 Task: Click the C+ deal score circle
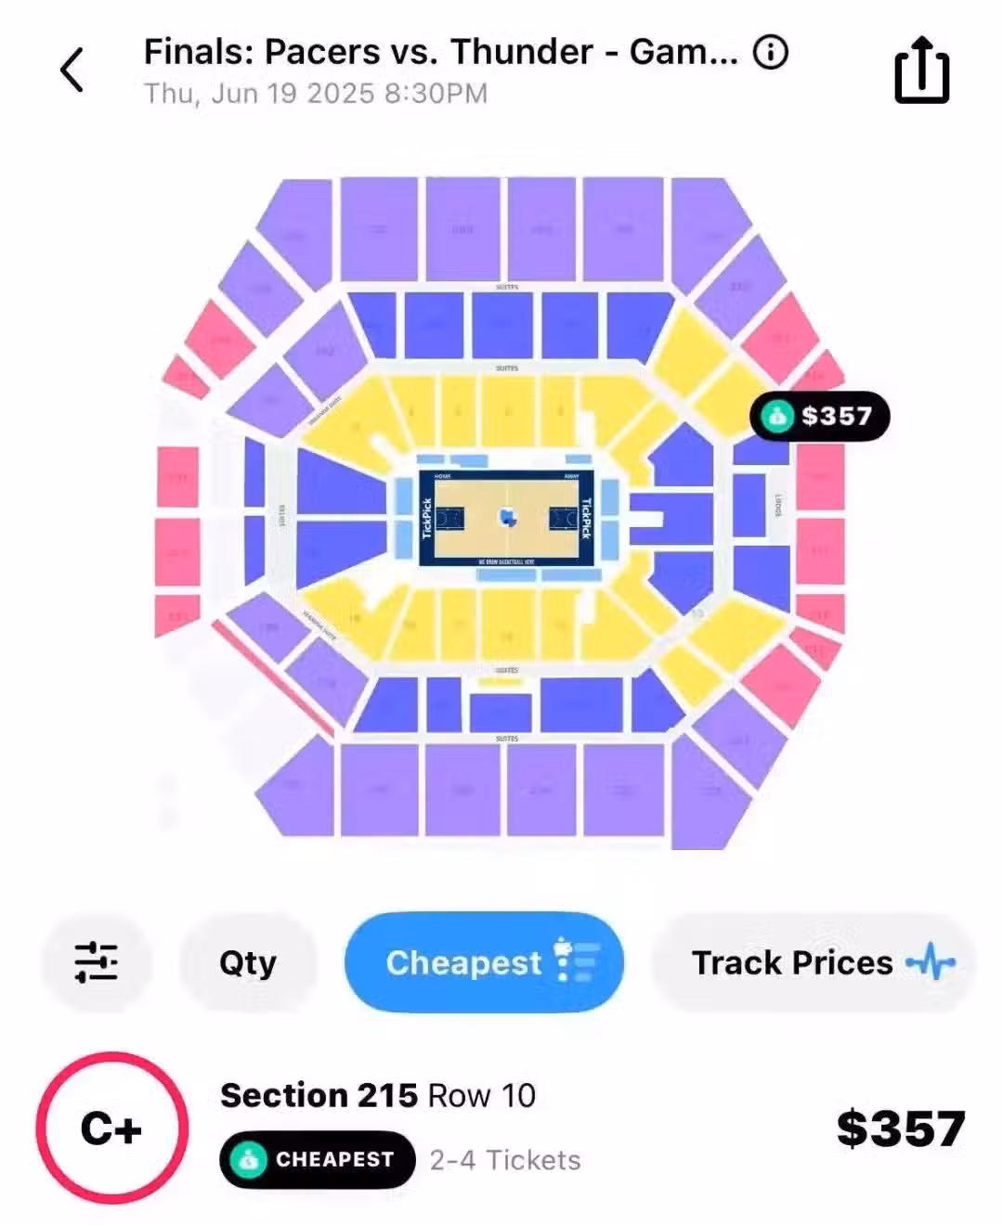click(x=111, y=1128)
